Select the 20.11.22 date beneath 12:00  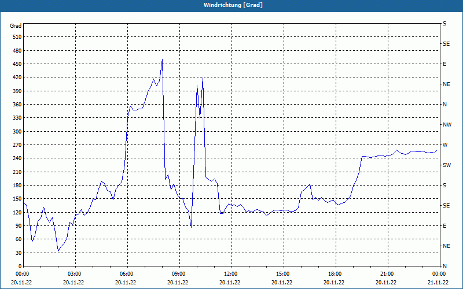pyautogui.click(x=230, y=283)
